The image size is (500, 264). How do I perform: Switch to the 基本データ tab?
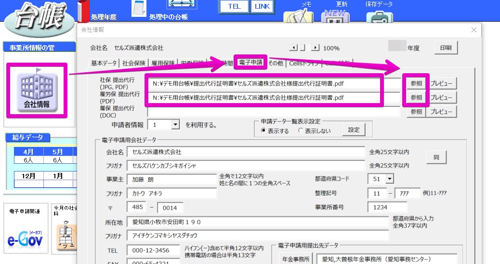click(x=104, y=63)
